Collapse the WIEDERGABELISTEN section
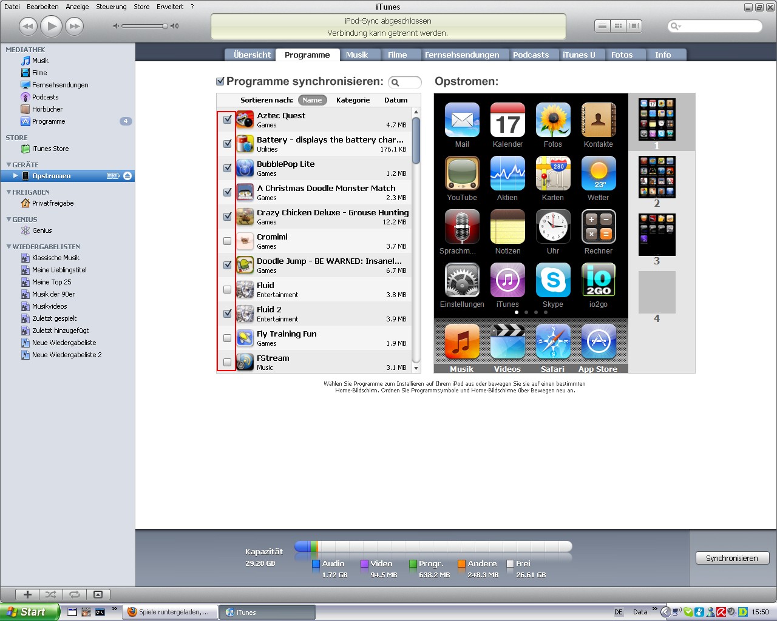 (8, 247)
